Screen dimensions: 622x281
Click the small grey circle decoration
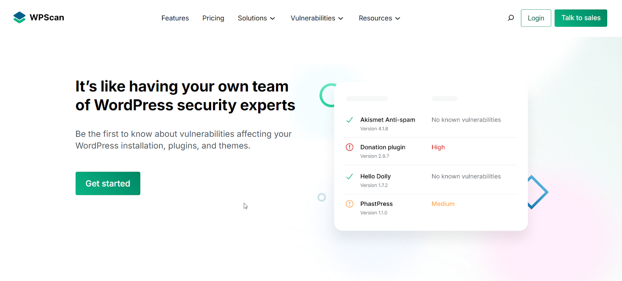click(321, 198)
